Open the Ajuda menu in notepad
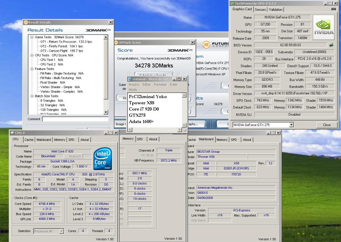 133,90
